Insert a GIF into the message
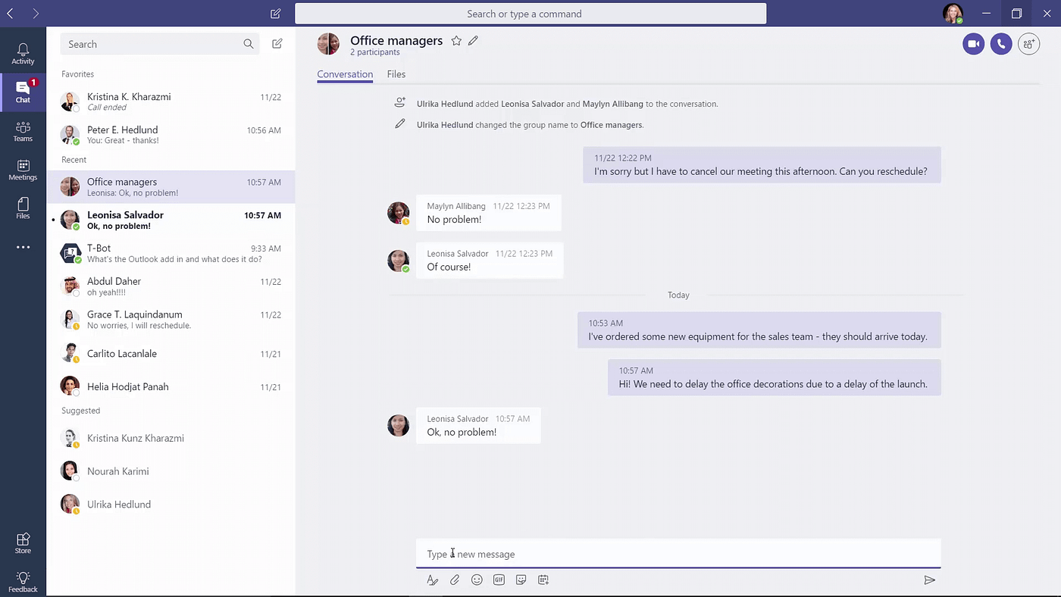 tap(499, 580)
